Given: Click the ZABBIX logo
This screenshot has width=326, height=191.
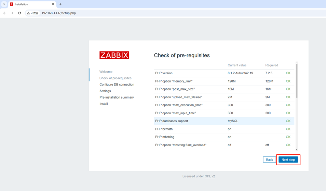Looking at the screenshot, I should pos(114,55).
